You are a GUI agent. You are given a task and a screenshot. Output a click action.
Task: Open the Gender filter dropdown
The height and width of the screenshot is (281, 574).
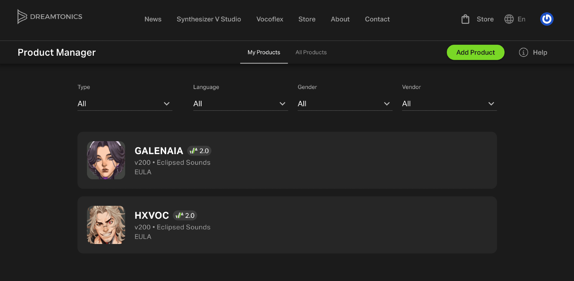345,104
